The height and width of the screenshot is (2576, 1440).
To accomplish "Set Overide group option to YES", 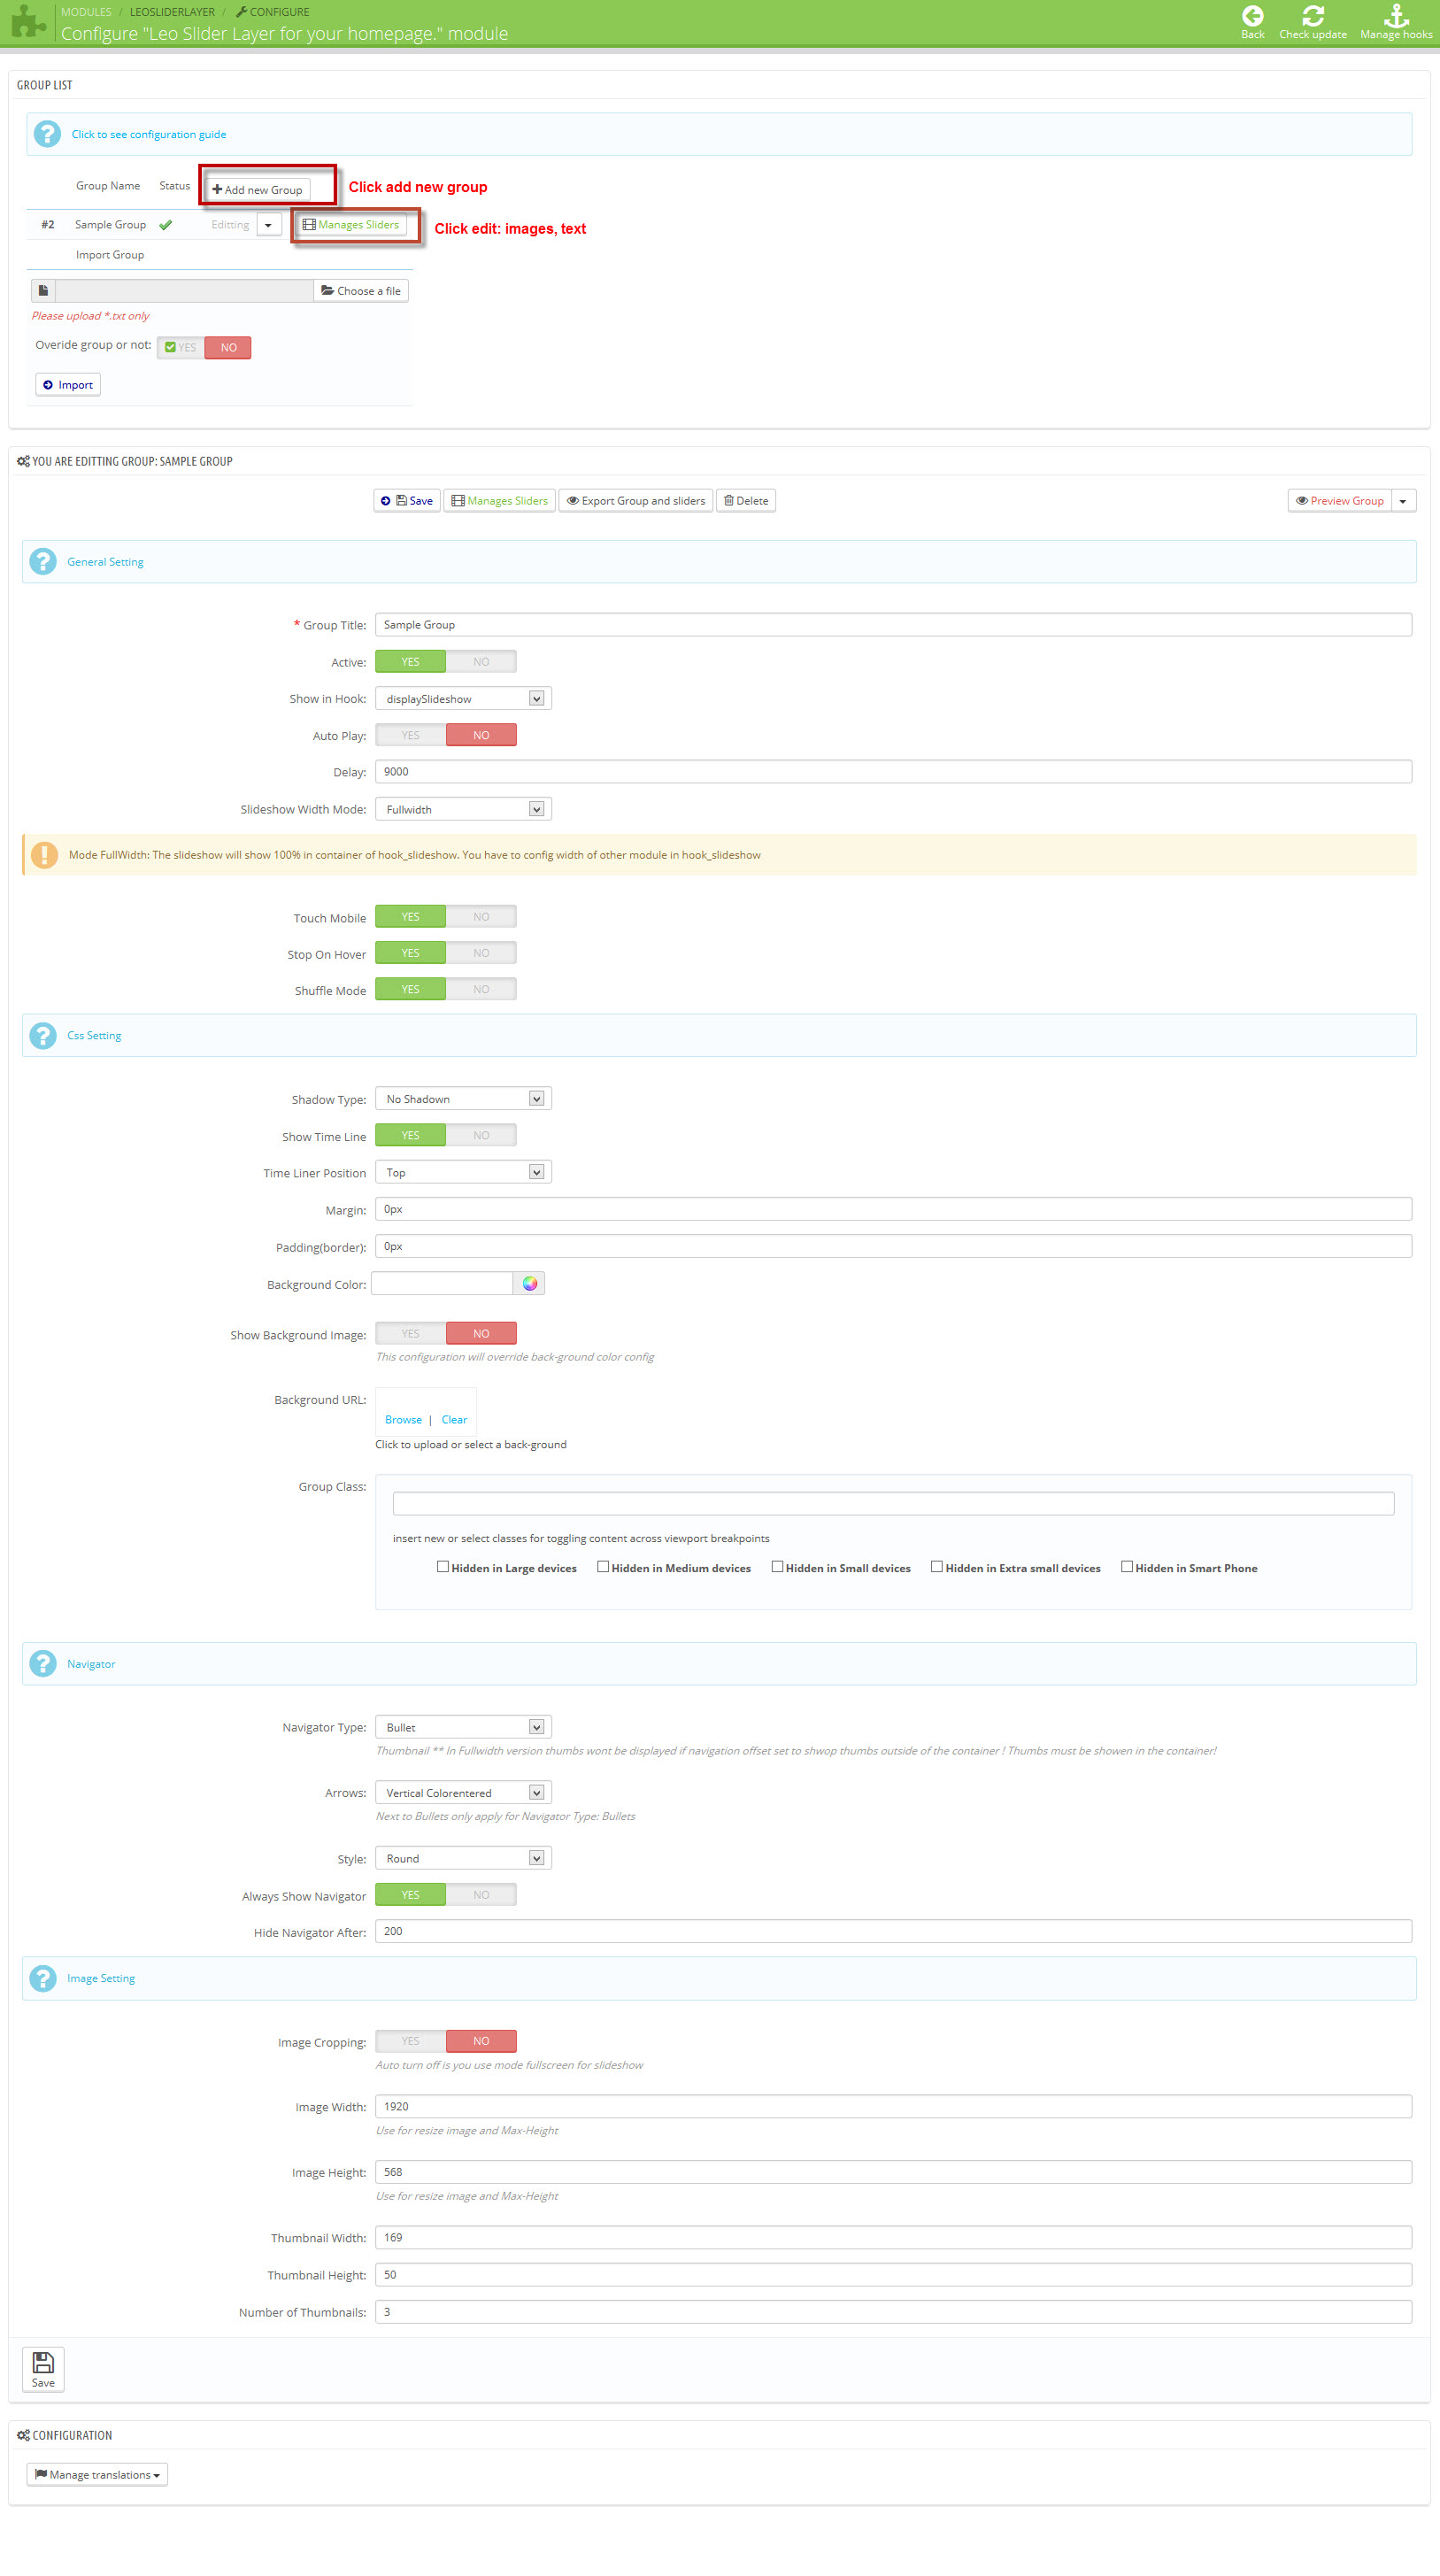I will point(181,348).
